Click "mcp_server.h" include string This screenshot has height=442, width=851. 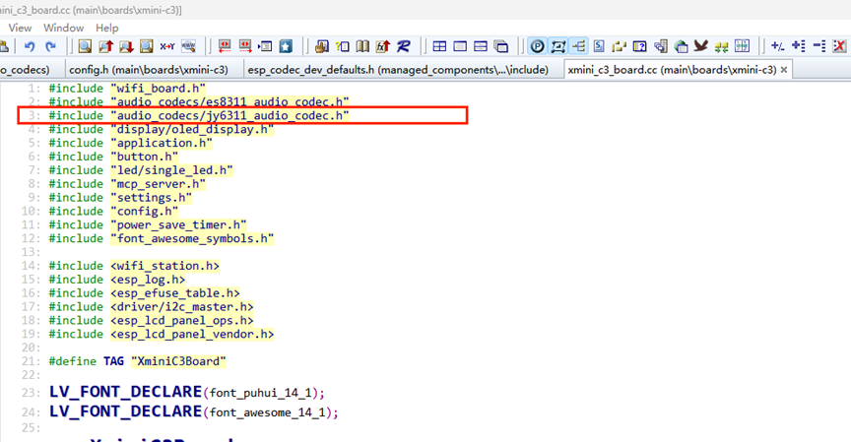[x=158, y=184]
